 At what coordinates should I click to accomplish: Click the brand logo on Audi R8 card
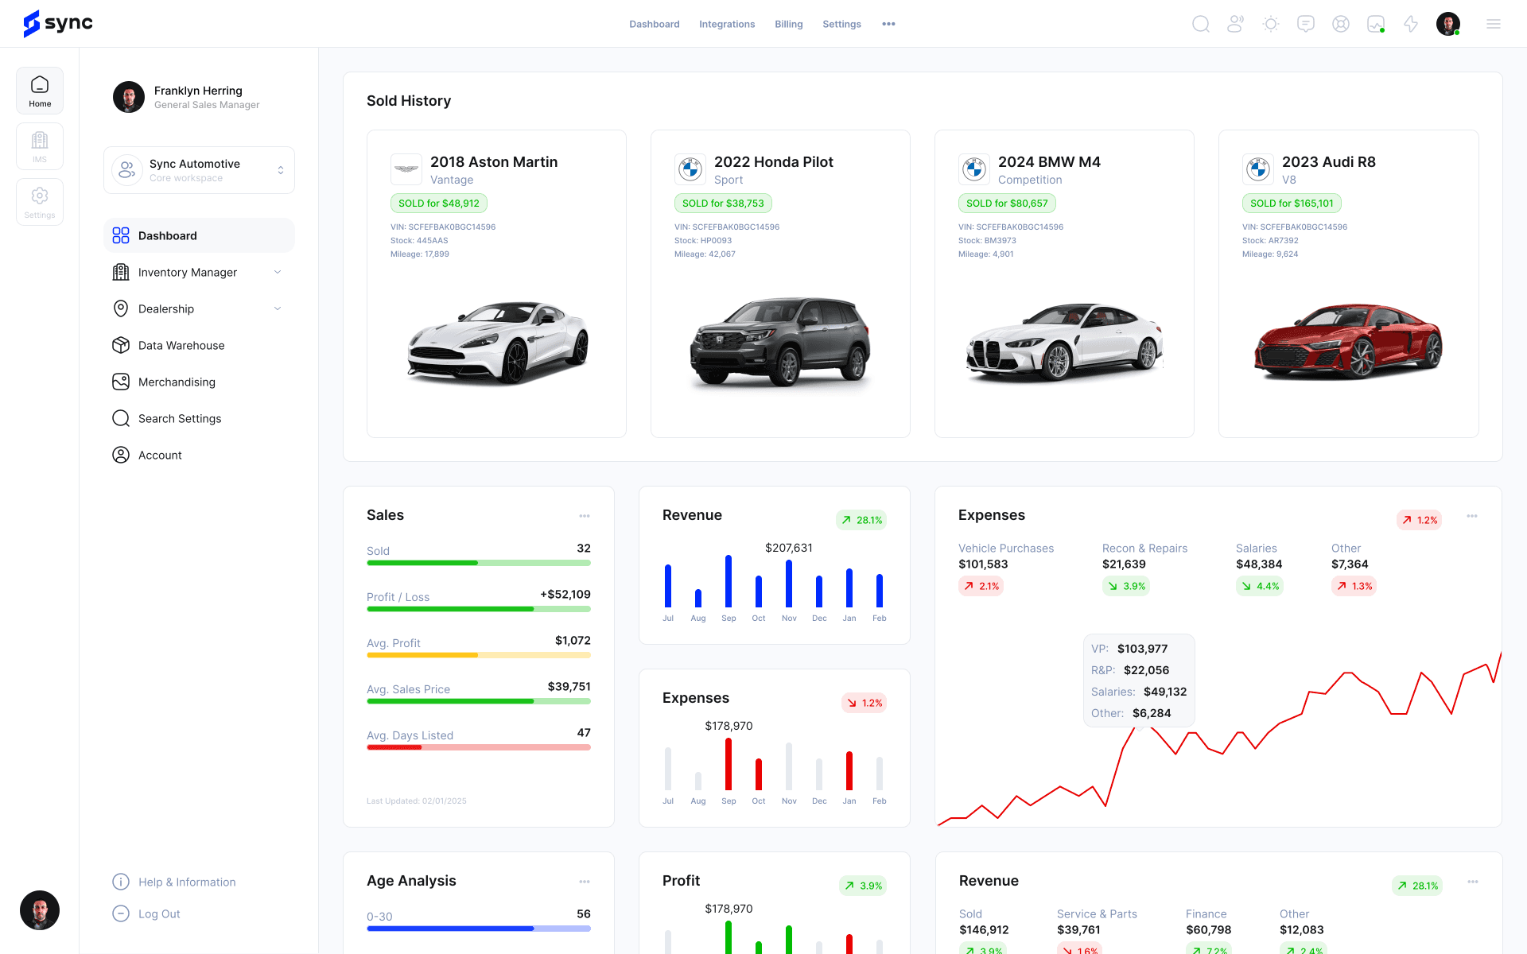click(1258, 169)
